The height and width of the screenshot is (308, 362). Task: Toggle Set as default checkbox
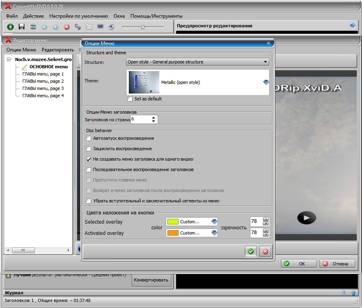click(130, 99)
